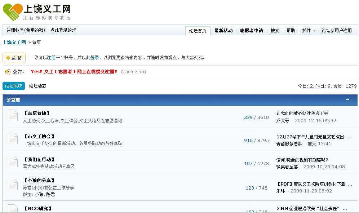
Task: Open last post 让我们的爱心继续传递下去
Action: tap(302, 114)
